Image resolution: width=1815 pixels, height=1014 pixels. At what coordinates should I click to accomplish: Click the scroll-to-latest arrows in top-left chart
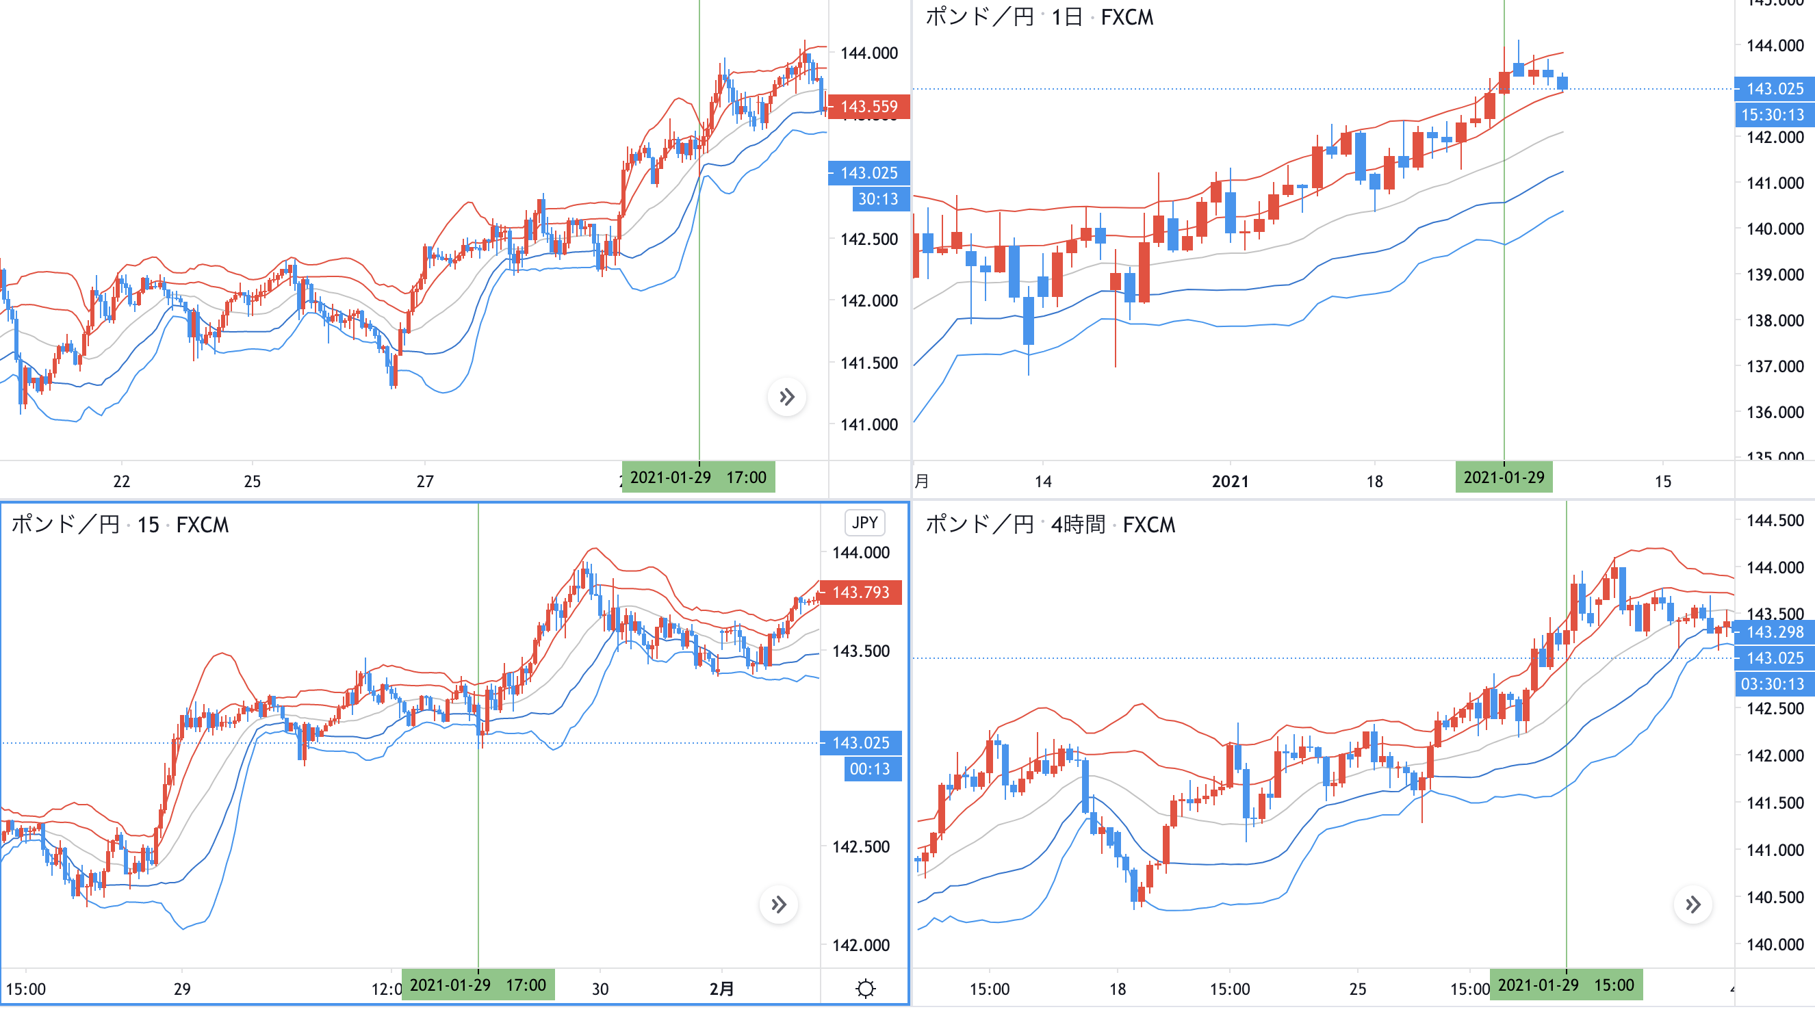[786, 397]
